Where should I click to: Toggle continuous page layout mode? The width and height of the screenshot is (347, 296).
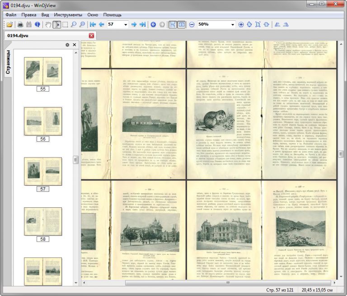coord(173,24)
